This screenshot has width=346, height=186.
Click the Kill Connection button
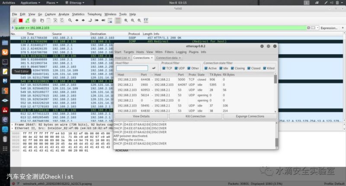pyautogui.click(x=195, y=116)
